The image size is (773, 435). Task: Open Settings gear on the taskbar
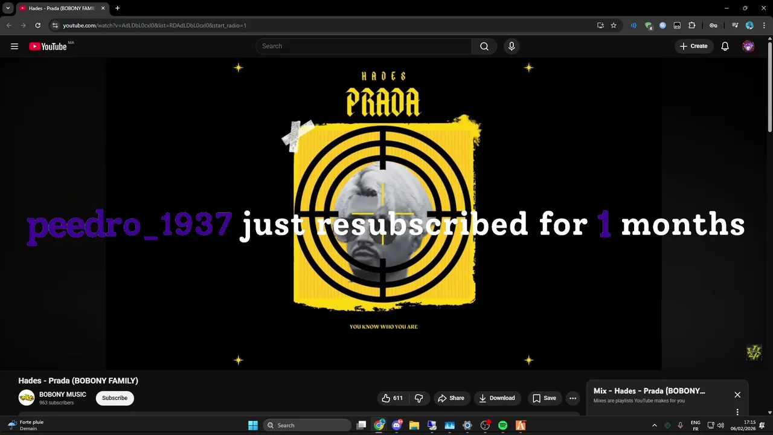[467, 425]
